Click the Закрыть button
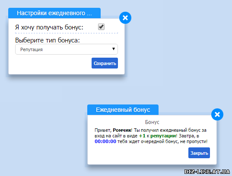 pos(199,153)
